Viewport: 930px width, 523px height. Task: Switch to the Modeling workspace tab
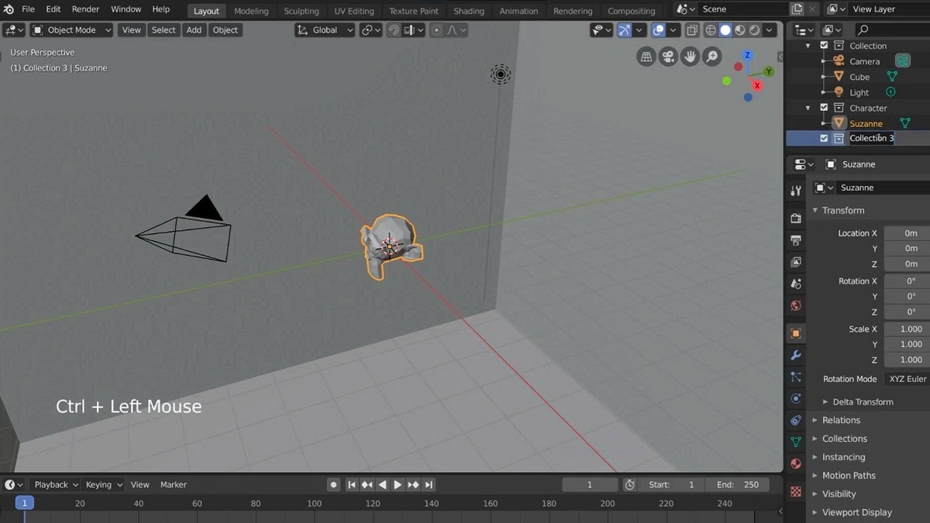click(251, 11)
